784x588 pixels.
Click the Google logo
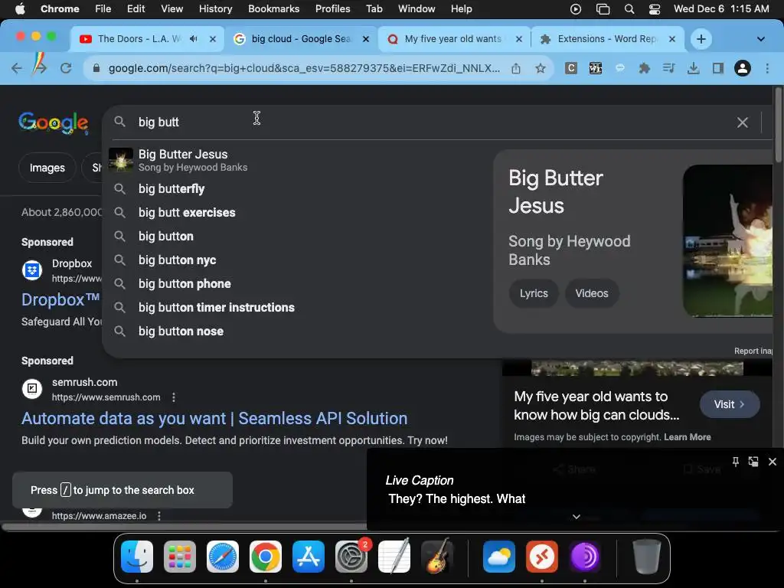click(54, 122)
